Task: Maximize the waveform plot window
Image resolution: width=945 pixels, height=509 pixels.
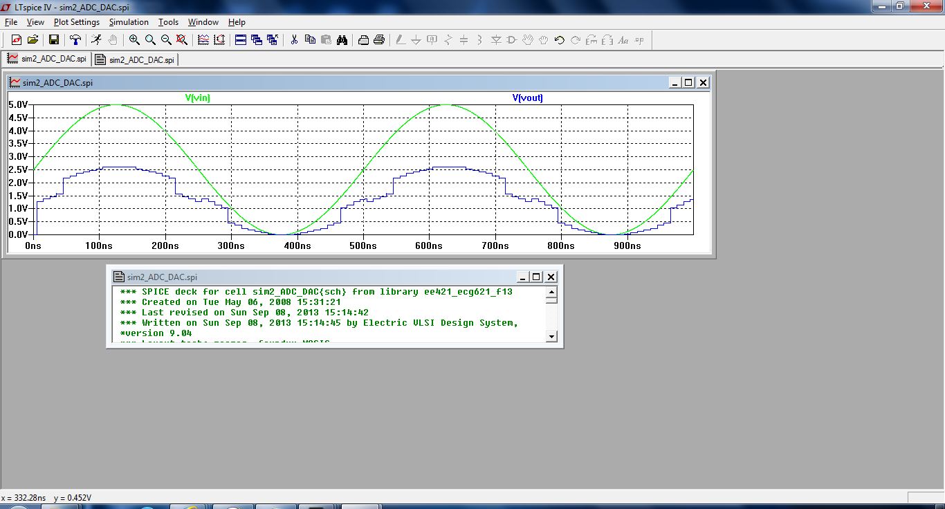Action: click(688, 82)
